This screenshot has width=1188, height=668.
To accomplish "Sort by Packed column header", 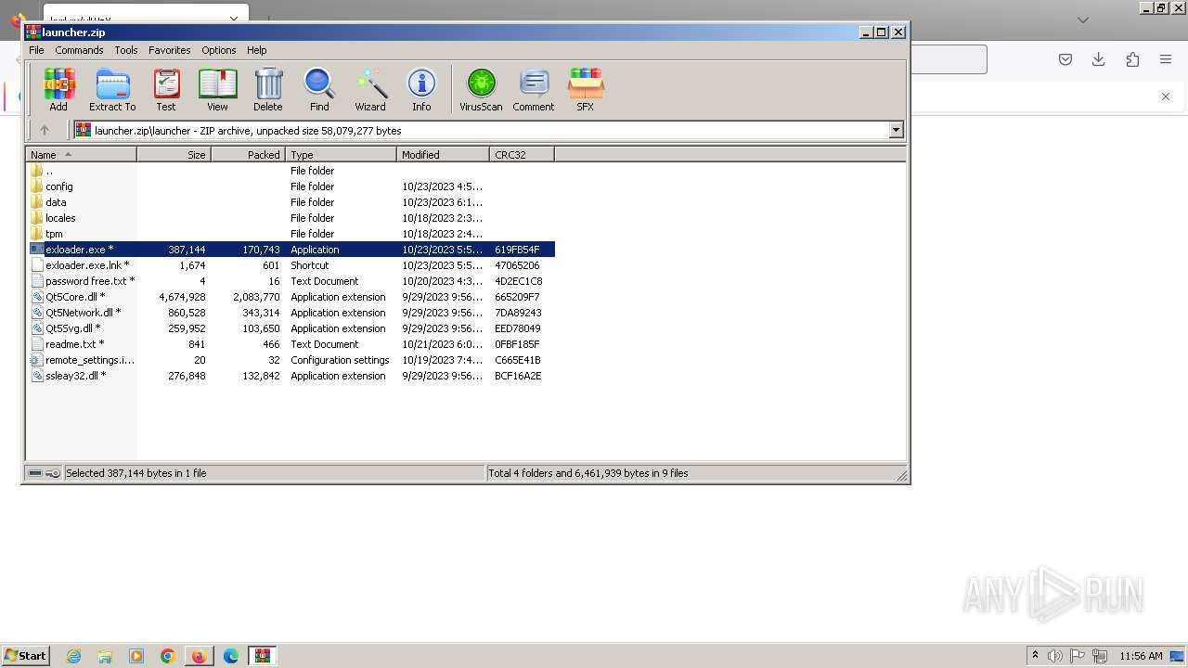I will [x=249, y=155].
